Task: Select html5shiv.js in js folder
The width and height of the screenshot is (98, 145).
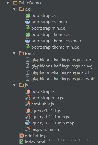Action: (42, 104)
